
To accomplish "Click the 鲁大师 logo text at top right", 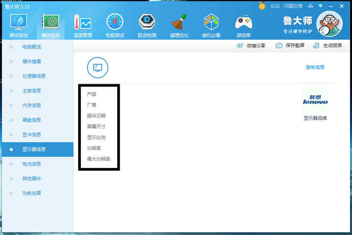I will click(x=298, y=21).
